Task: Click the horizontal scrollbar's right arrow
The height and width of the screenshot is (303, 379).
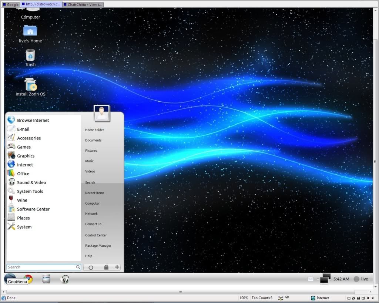Action: (x=370, y=292)
